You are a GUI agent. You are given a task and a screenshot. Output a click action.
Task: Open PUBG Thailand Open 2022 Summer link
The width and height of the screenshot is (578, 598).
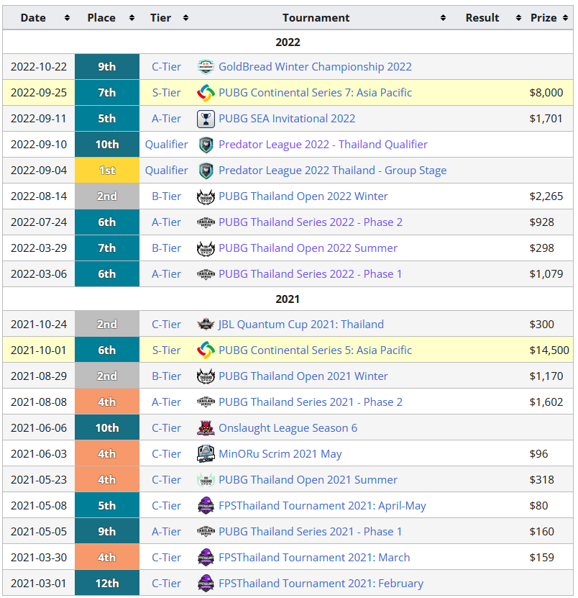tap(308, 248)
